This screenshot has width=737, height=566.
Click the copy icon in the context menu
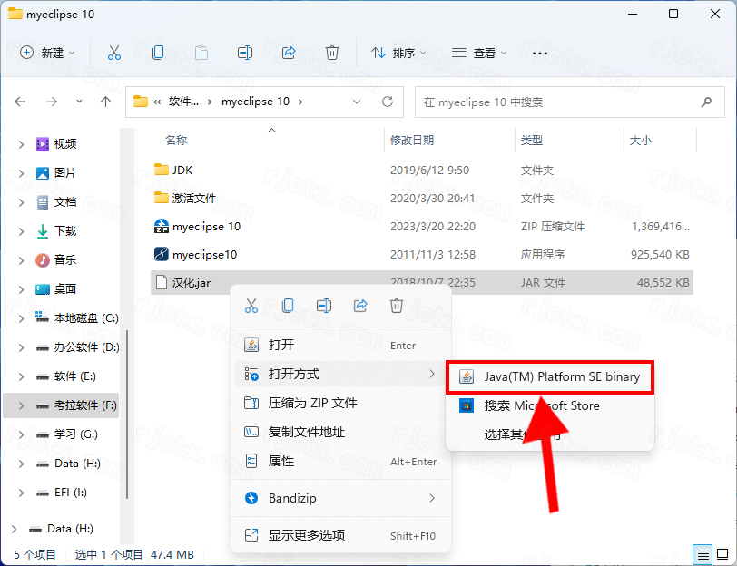click(x=288, y=306)
